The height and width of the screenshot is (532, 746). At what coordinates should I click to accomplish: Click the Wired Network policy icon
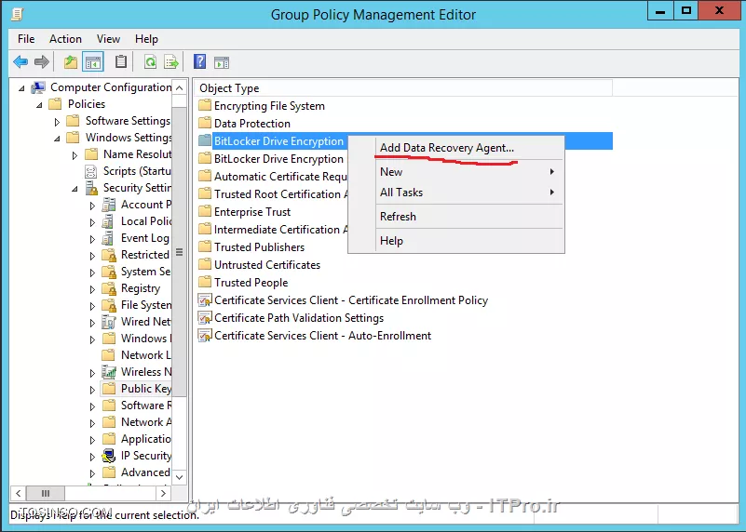tap(109, 322)
